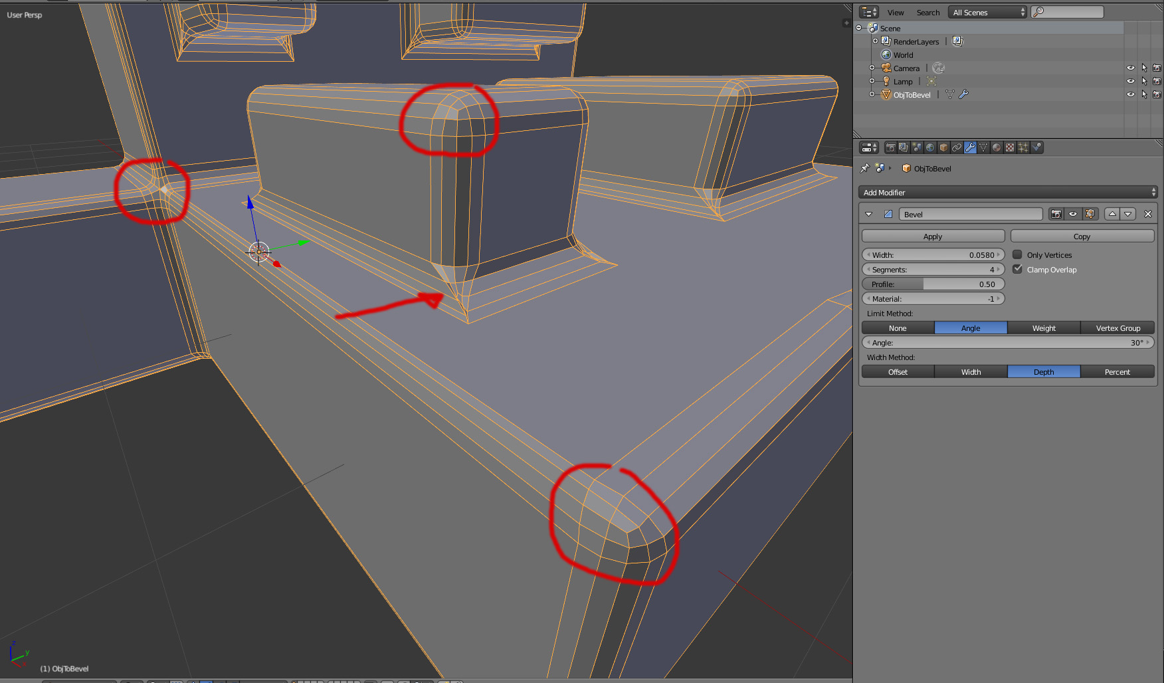Open the Render Layers properties tab
1164x683 pixels.
click(x=904, y=147)
